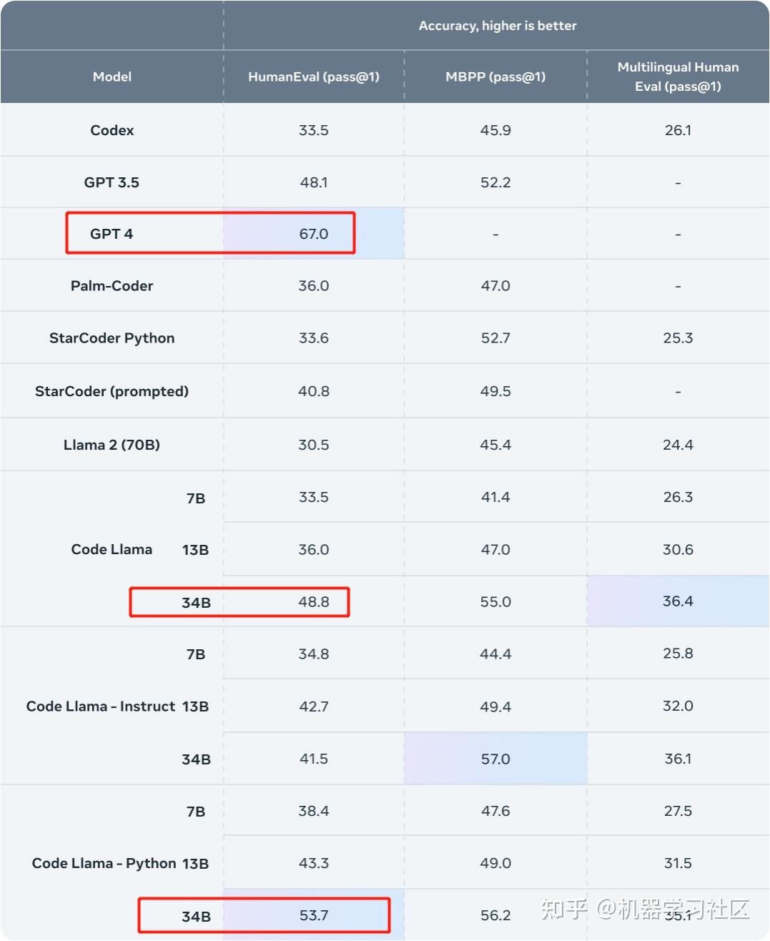
Task: Select the 48.1 HumanEval value
Action: pos(314,182)
